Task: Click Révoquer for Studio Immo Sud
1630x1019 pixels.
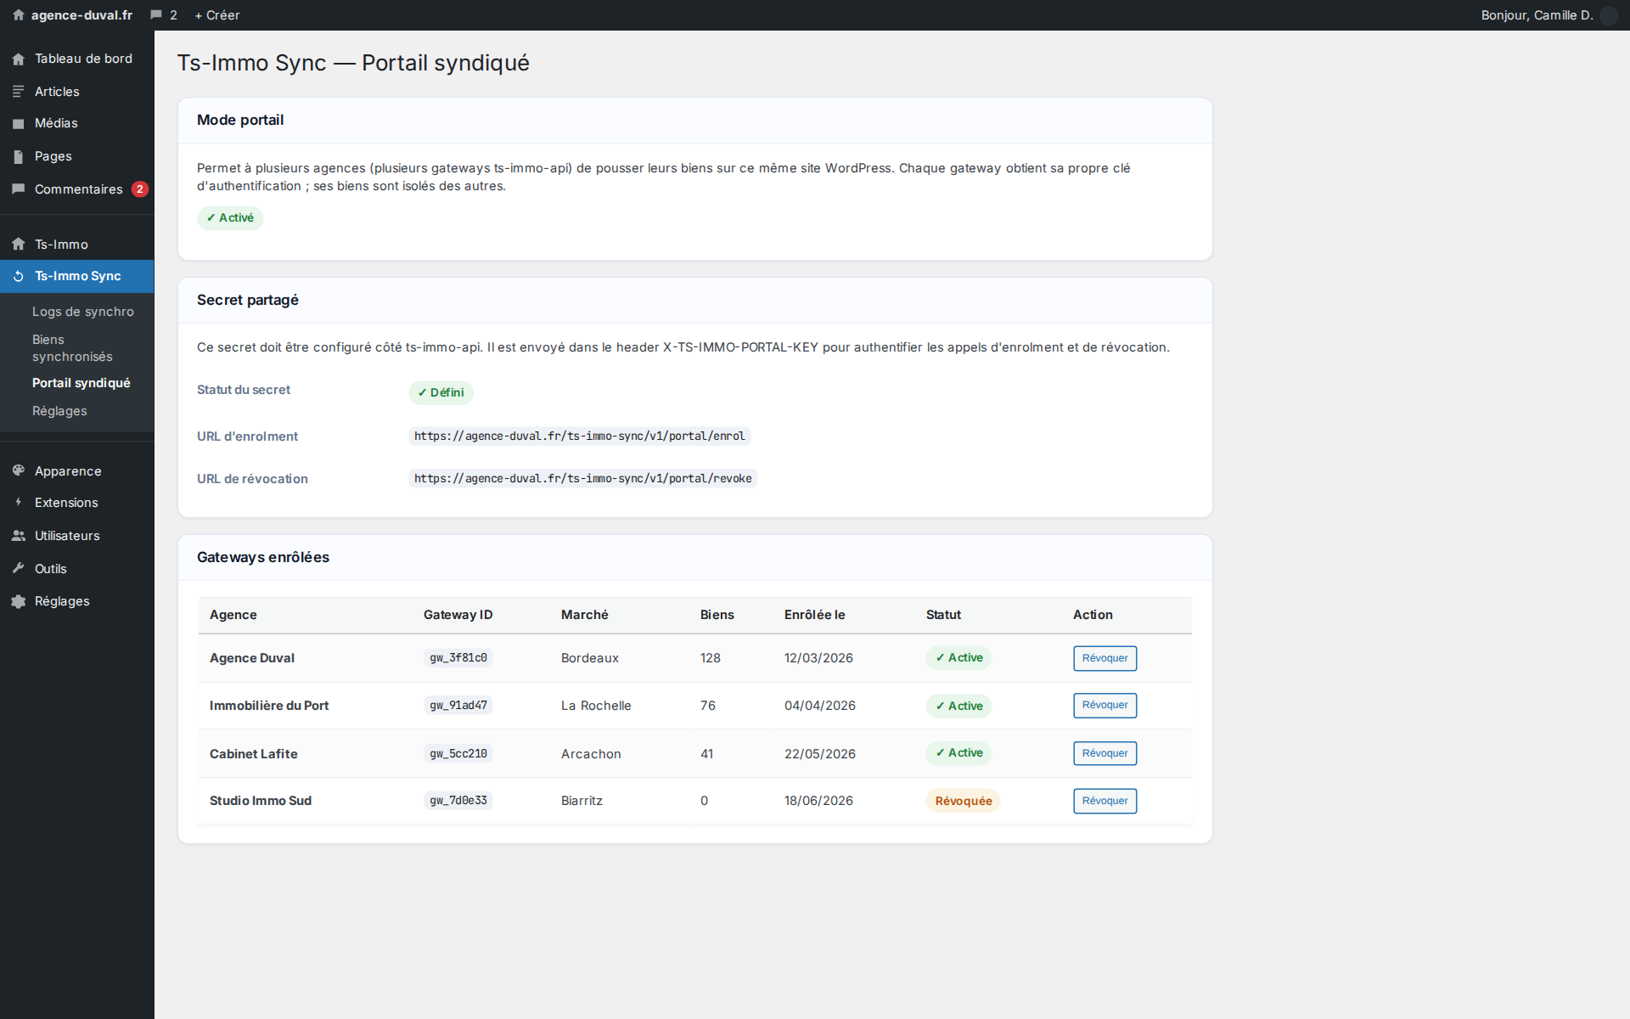Action: click(1104, 801)
